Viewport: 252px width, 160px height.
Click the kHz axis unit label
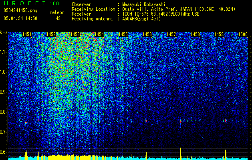click(4, 32)
